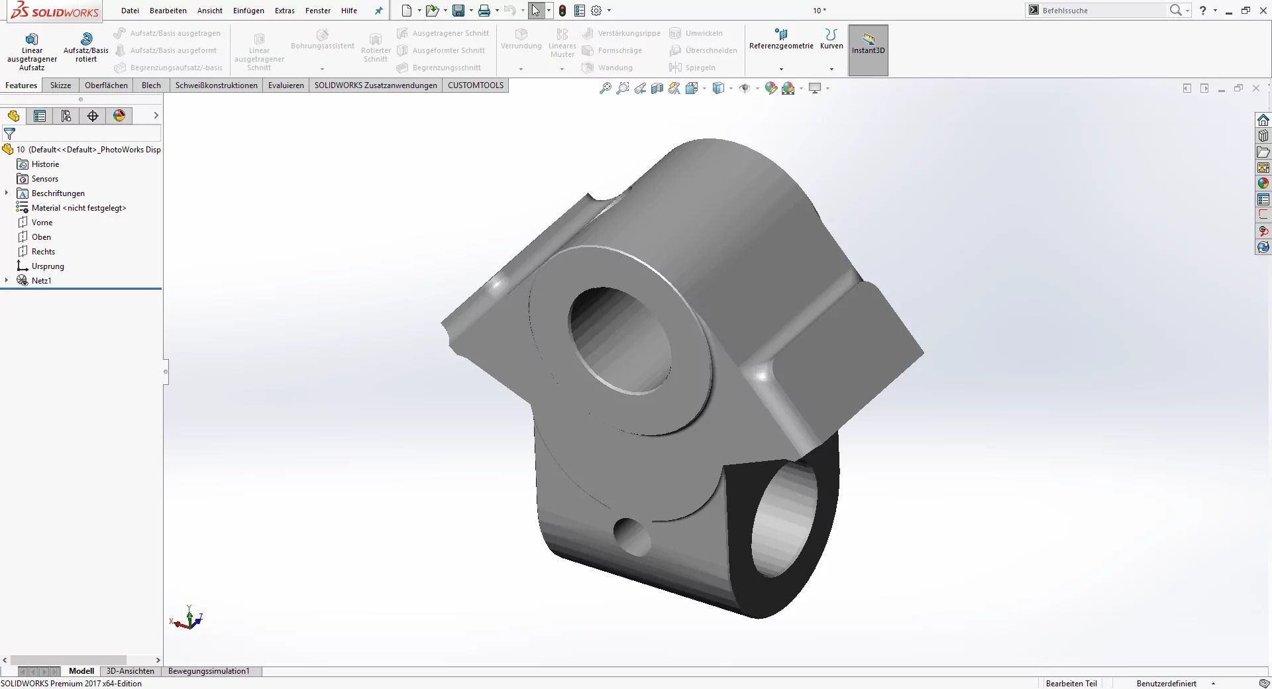Viewport: 1272px width, 689px height.
Task: Open the DisplayManager tab icon
Action: tap(119, 116)
